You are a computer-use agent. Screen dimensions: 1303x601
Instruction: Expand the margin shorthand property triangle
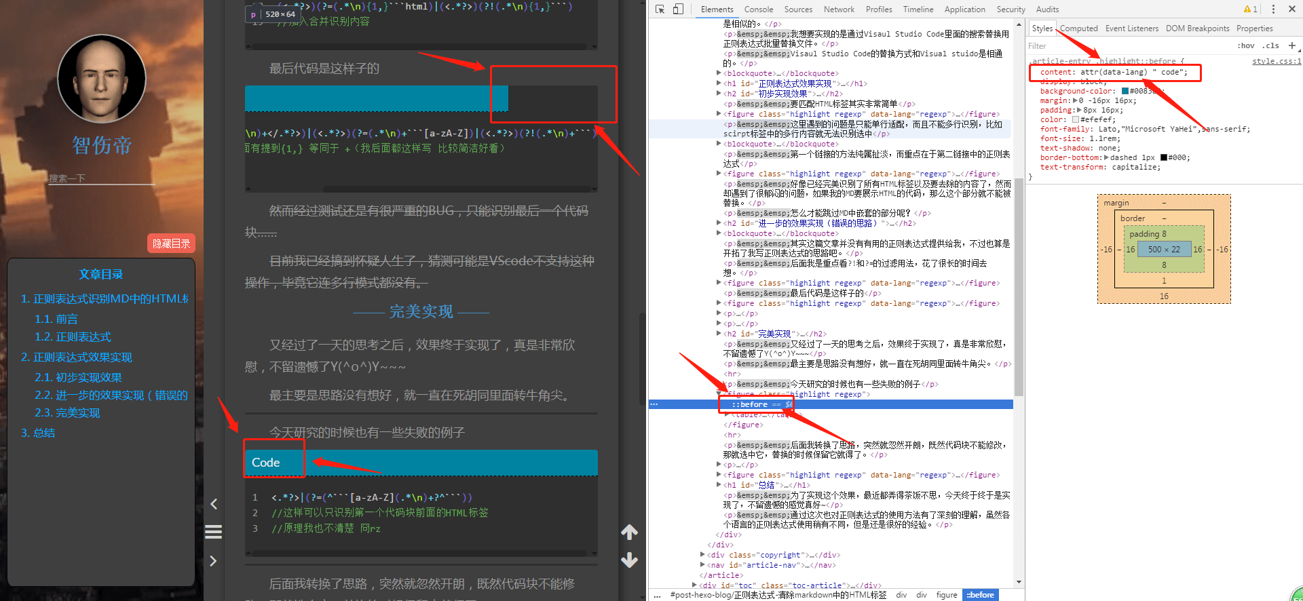[1075, 100]
